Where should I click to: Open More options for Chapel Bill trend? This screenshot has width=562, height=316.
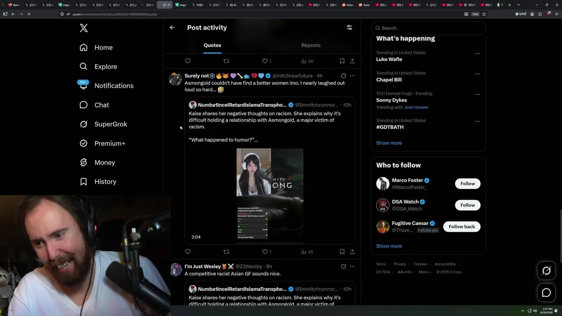coord(477,74)
